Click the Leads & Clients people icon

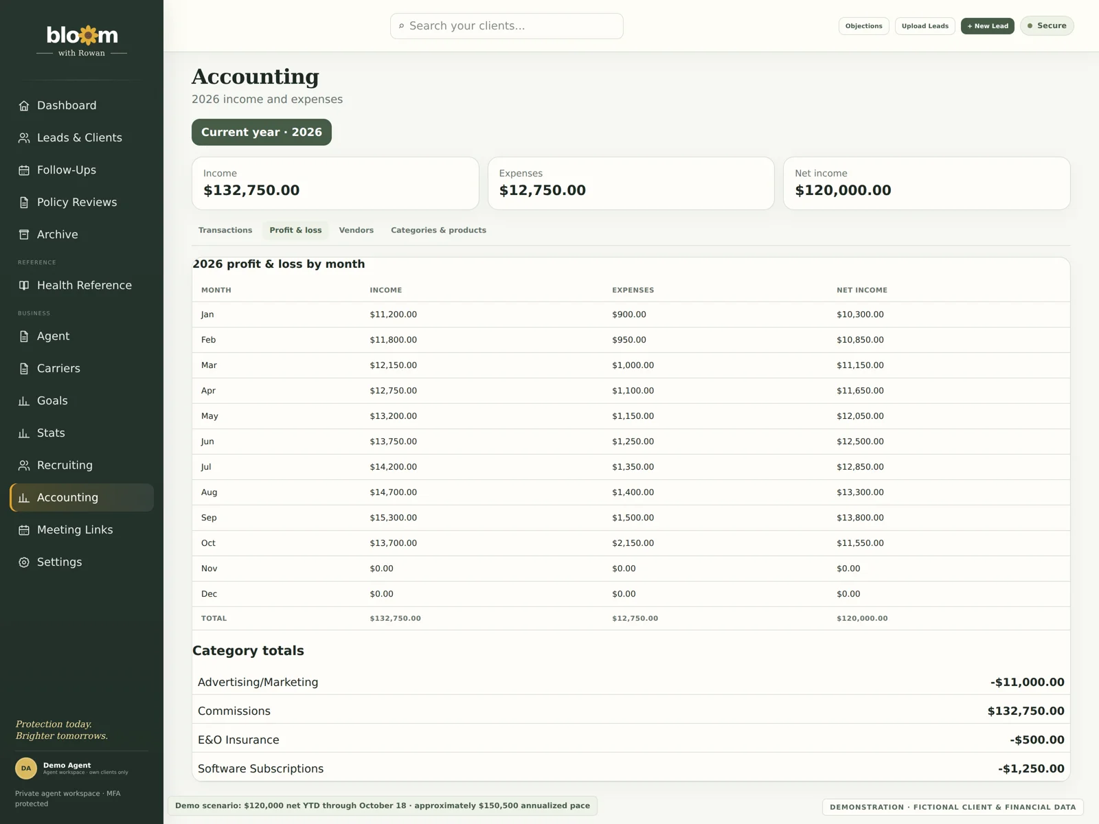pos(24,138)
